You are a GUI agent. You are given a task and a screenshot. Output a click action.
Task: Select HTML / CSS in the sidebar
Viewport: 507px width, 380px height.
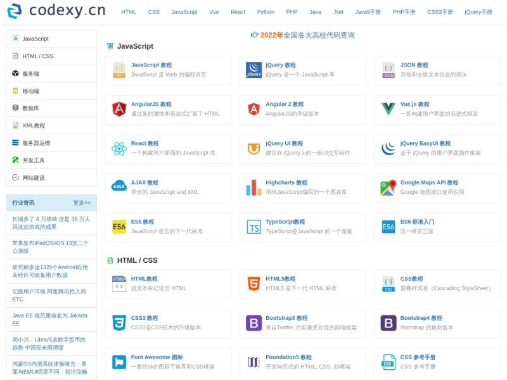[x=51, y=56]
